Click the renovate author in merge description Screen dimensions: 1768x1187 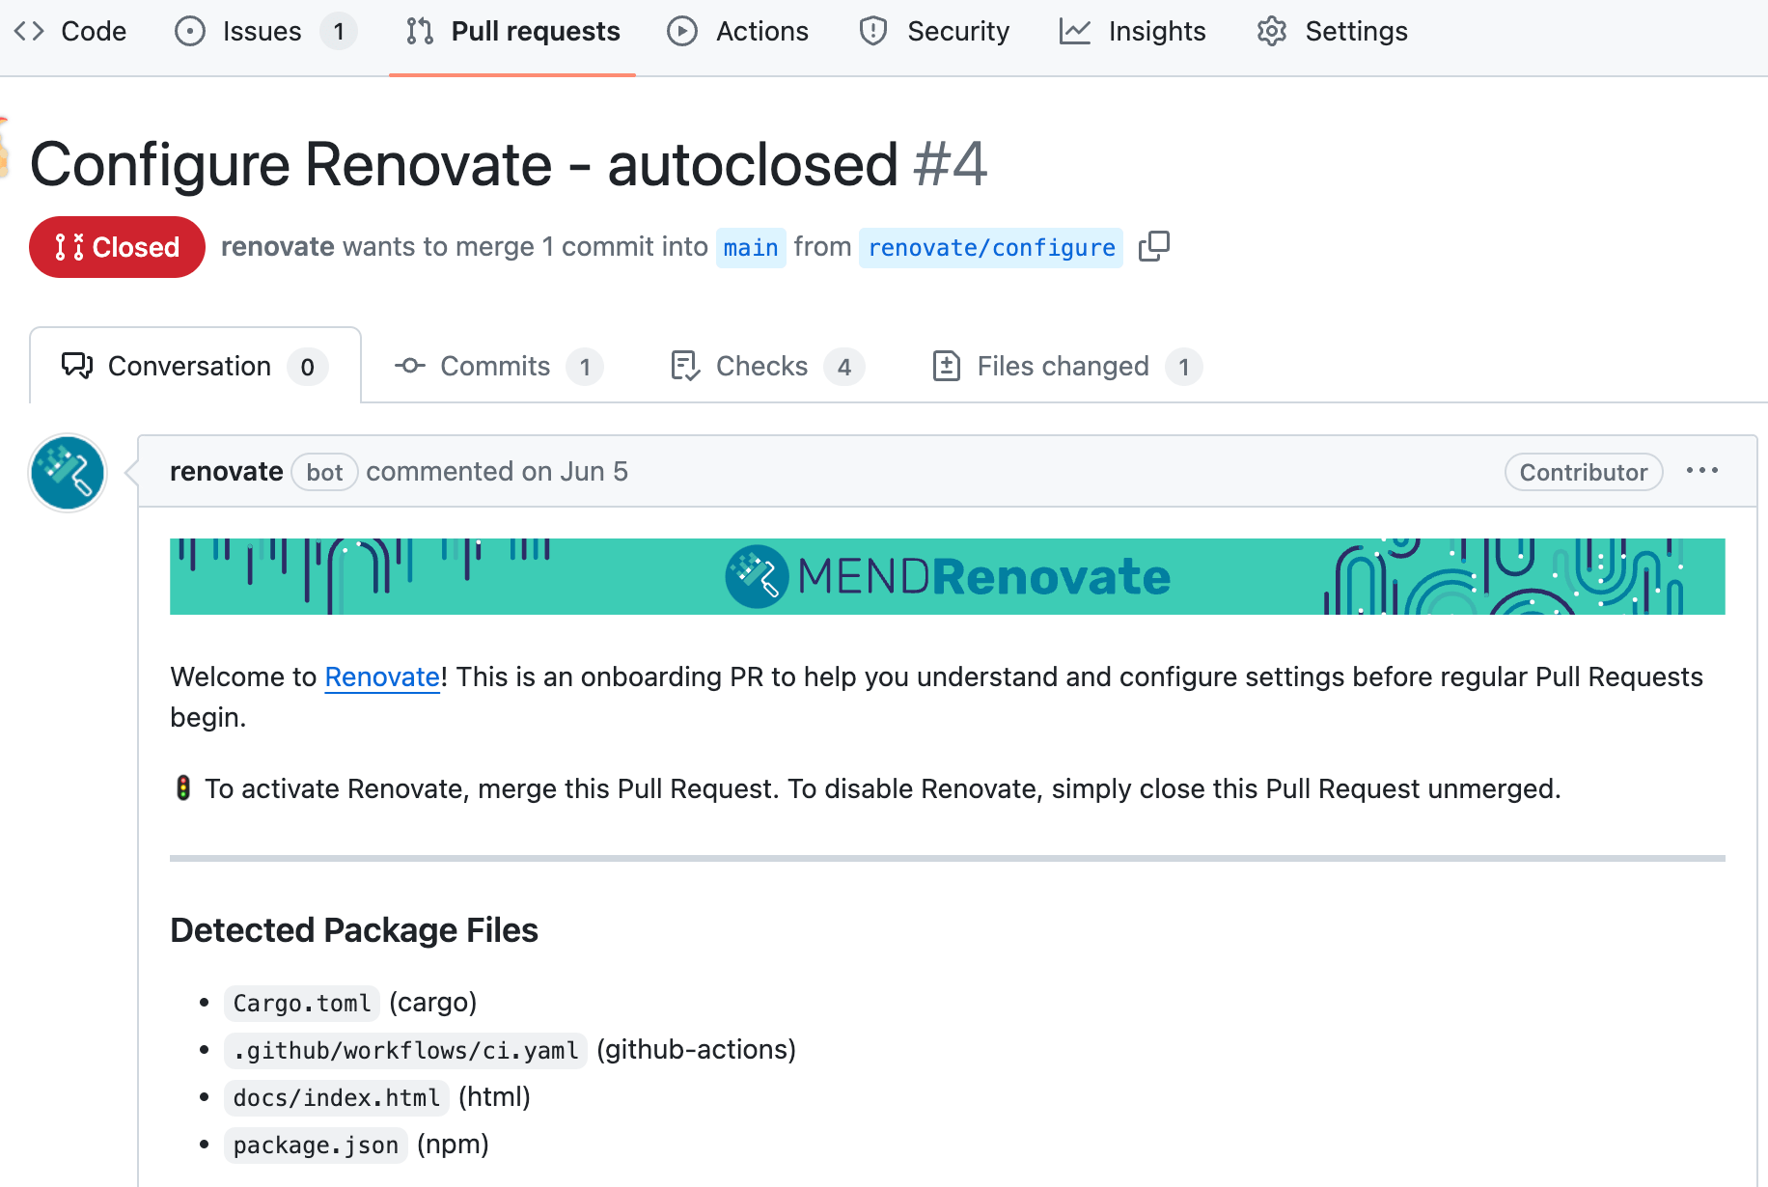tap(278, 247)
